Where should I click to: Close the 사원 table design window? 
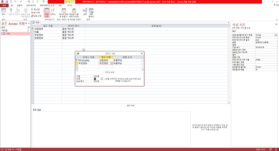229,23
